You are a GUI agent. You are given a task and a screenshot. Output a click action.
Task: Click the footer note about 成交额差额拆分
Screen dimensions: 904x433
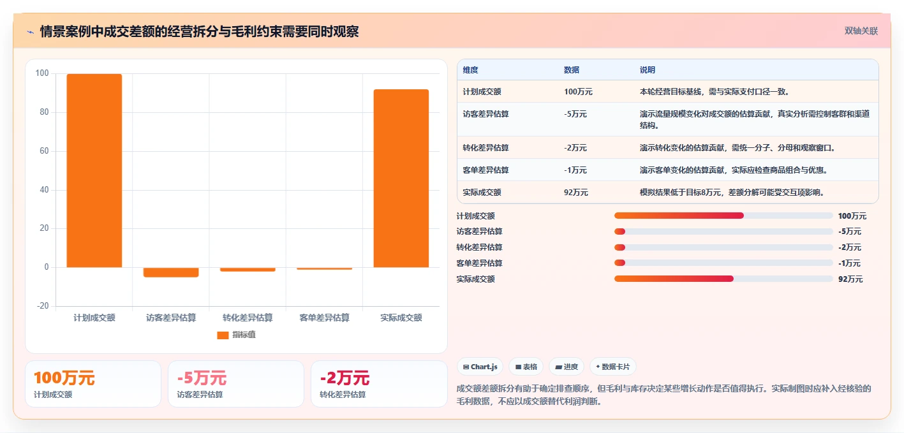[x=664, y=395]
